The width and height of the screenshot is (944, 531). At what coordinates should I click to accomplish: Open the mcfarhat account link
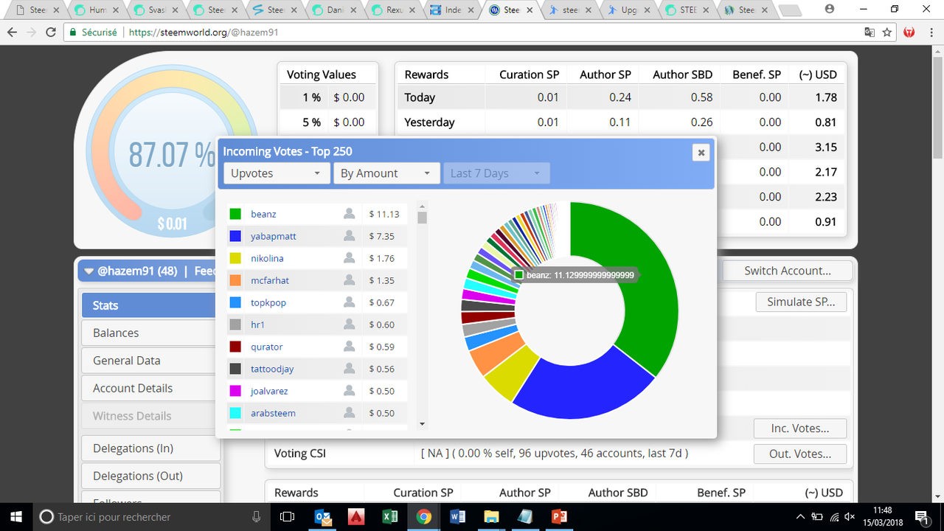268,280
